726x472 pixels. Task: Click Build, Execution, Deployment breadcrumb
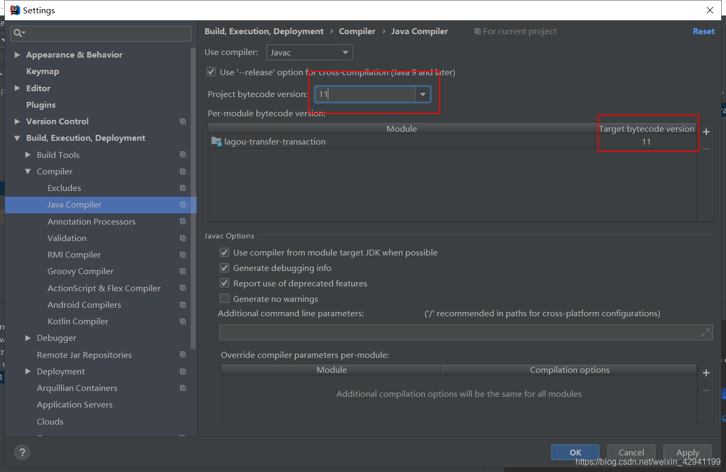pyautogui.click(x=264, y=31)
